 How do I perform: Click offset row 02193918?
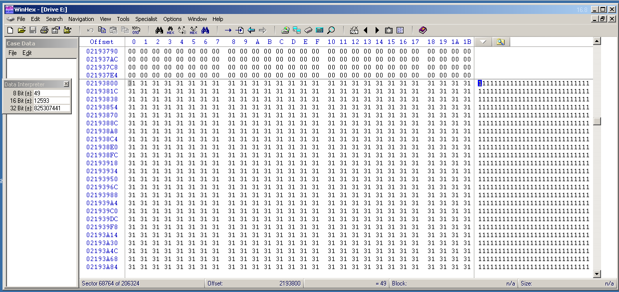[102, 163]
